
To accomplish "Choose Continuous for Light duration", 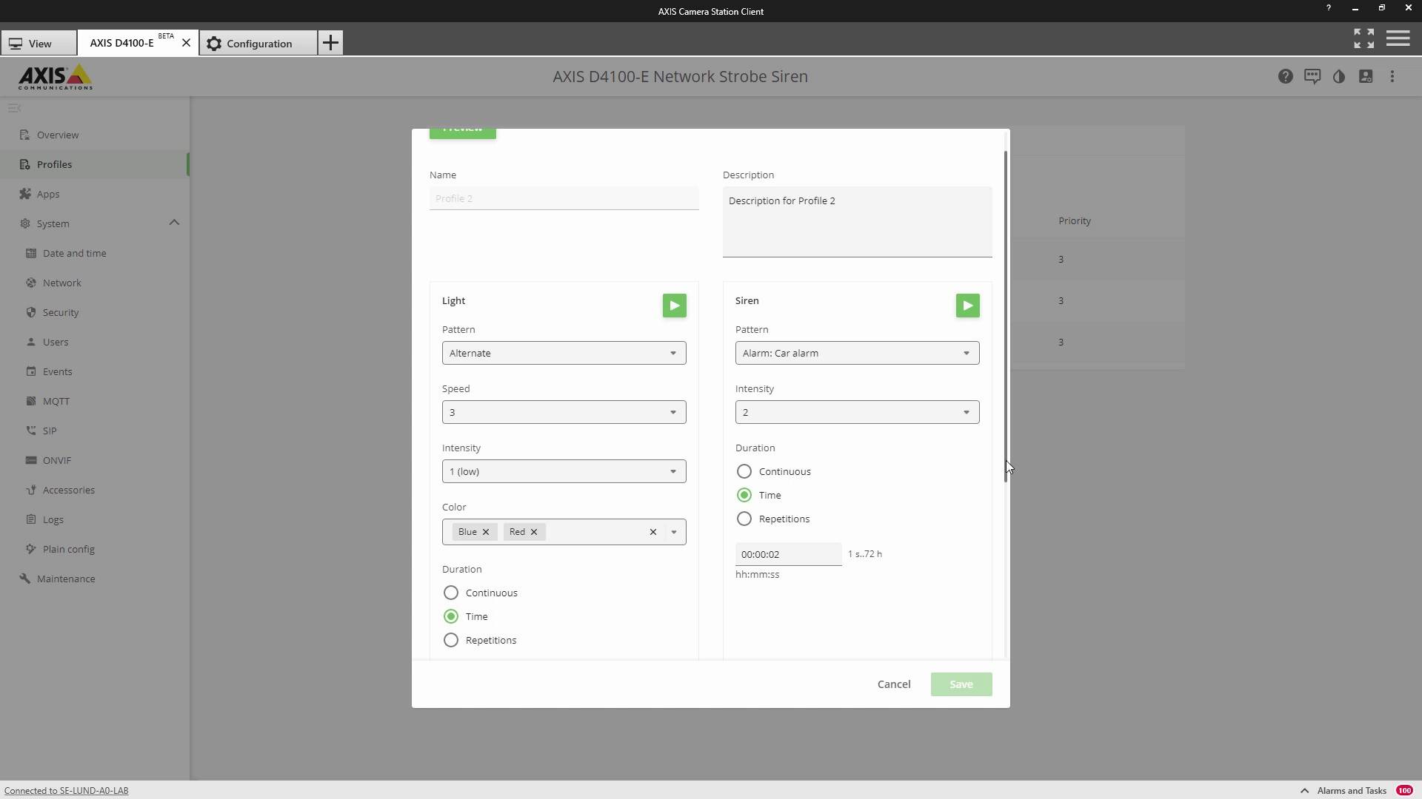I will [x=451, y=593].
